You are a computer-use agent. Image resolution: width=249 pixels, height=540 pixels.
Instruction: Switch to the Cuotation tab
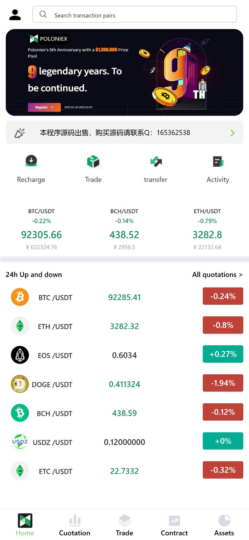click(75, 525)
